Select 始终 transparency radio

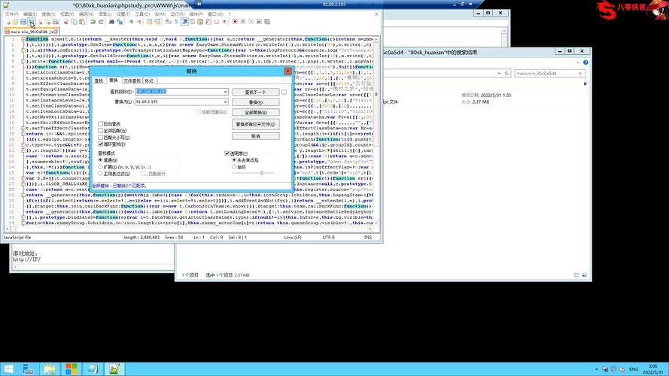(x=234, y=167)
